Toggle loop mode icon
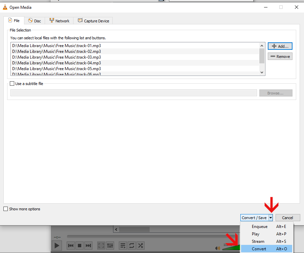 click(x=132, y=245)
